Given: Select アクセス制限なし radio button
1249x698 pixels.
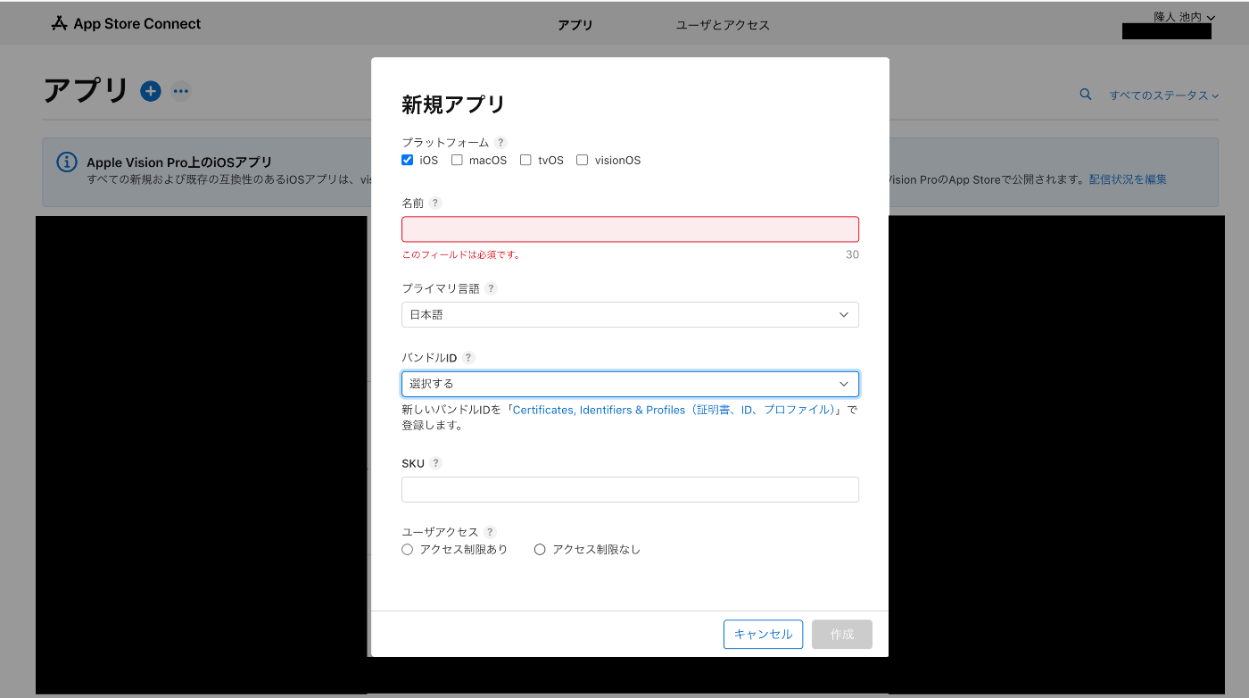Looking at the screenshot, I should click(540, 549).
